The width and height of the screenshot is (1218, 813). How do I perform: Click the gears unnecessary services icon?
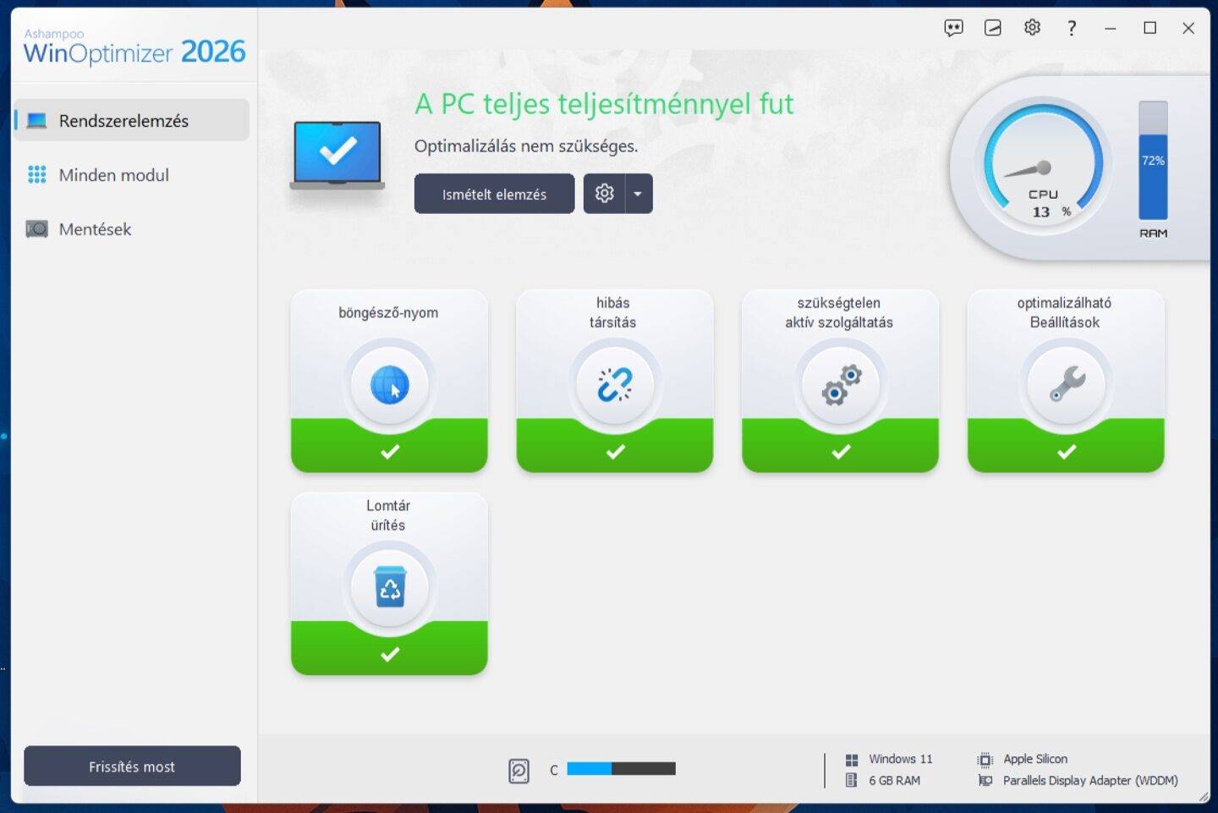click(x=841, y=385)
